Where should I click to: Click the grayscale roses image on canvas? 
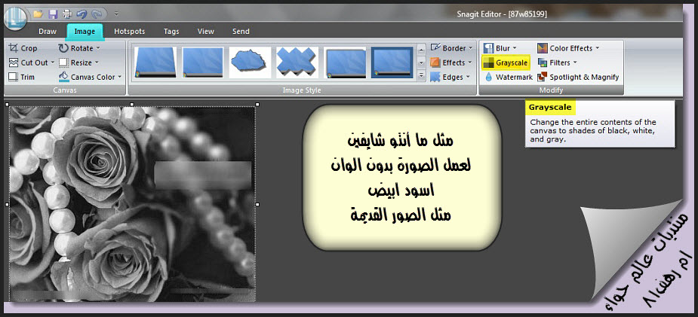pos(132,203)
